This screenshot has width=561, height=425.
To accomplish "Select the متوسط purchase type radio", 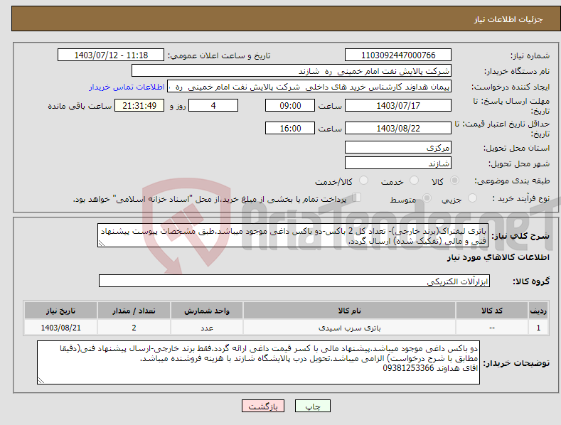I will (x=427, y=198).
